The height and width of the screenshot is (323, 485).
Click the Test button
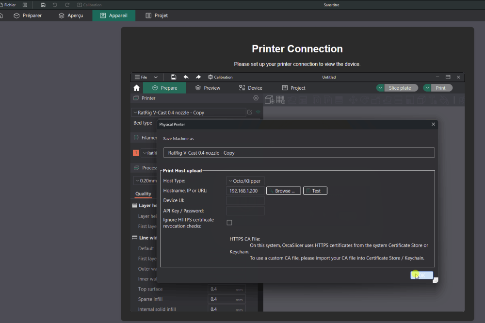coord(315,191)
